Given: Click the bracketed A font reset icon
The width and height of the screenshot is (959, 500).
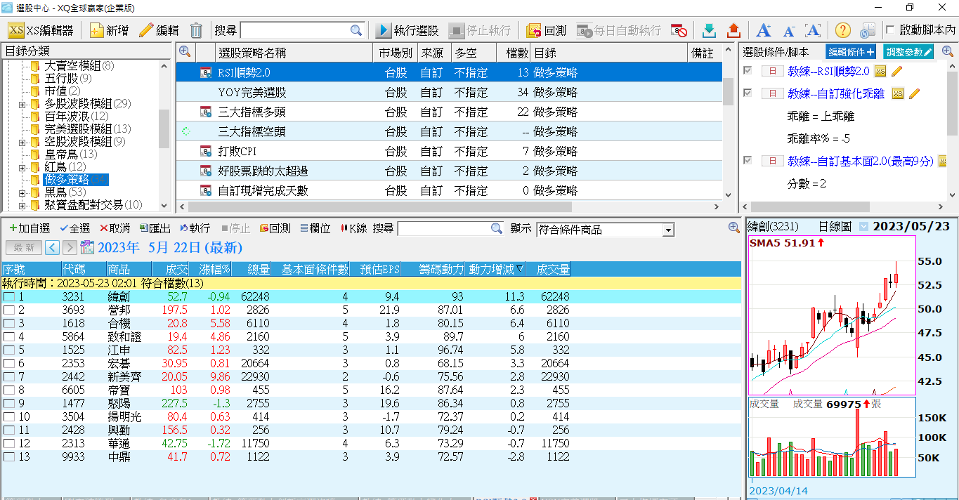Looking at the screenshot, I should (813, 30).
